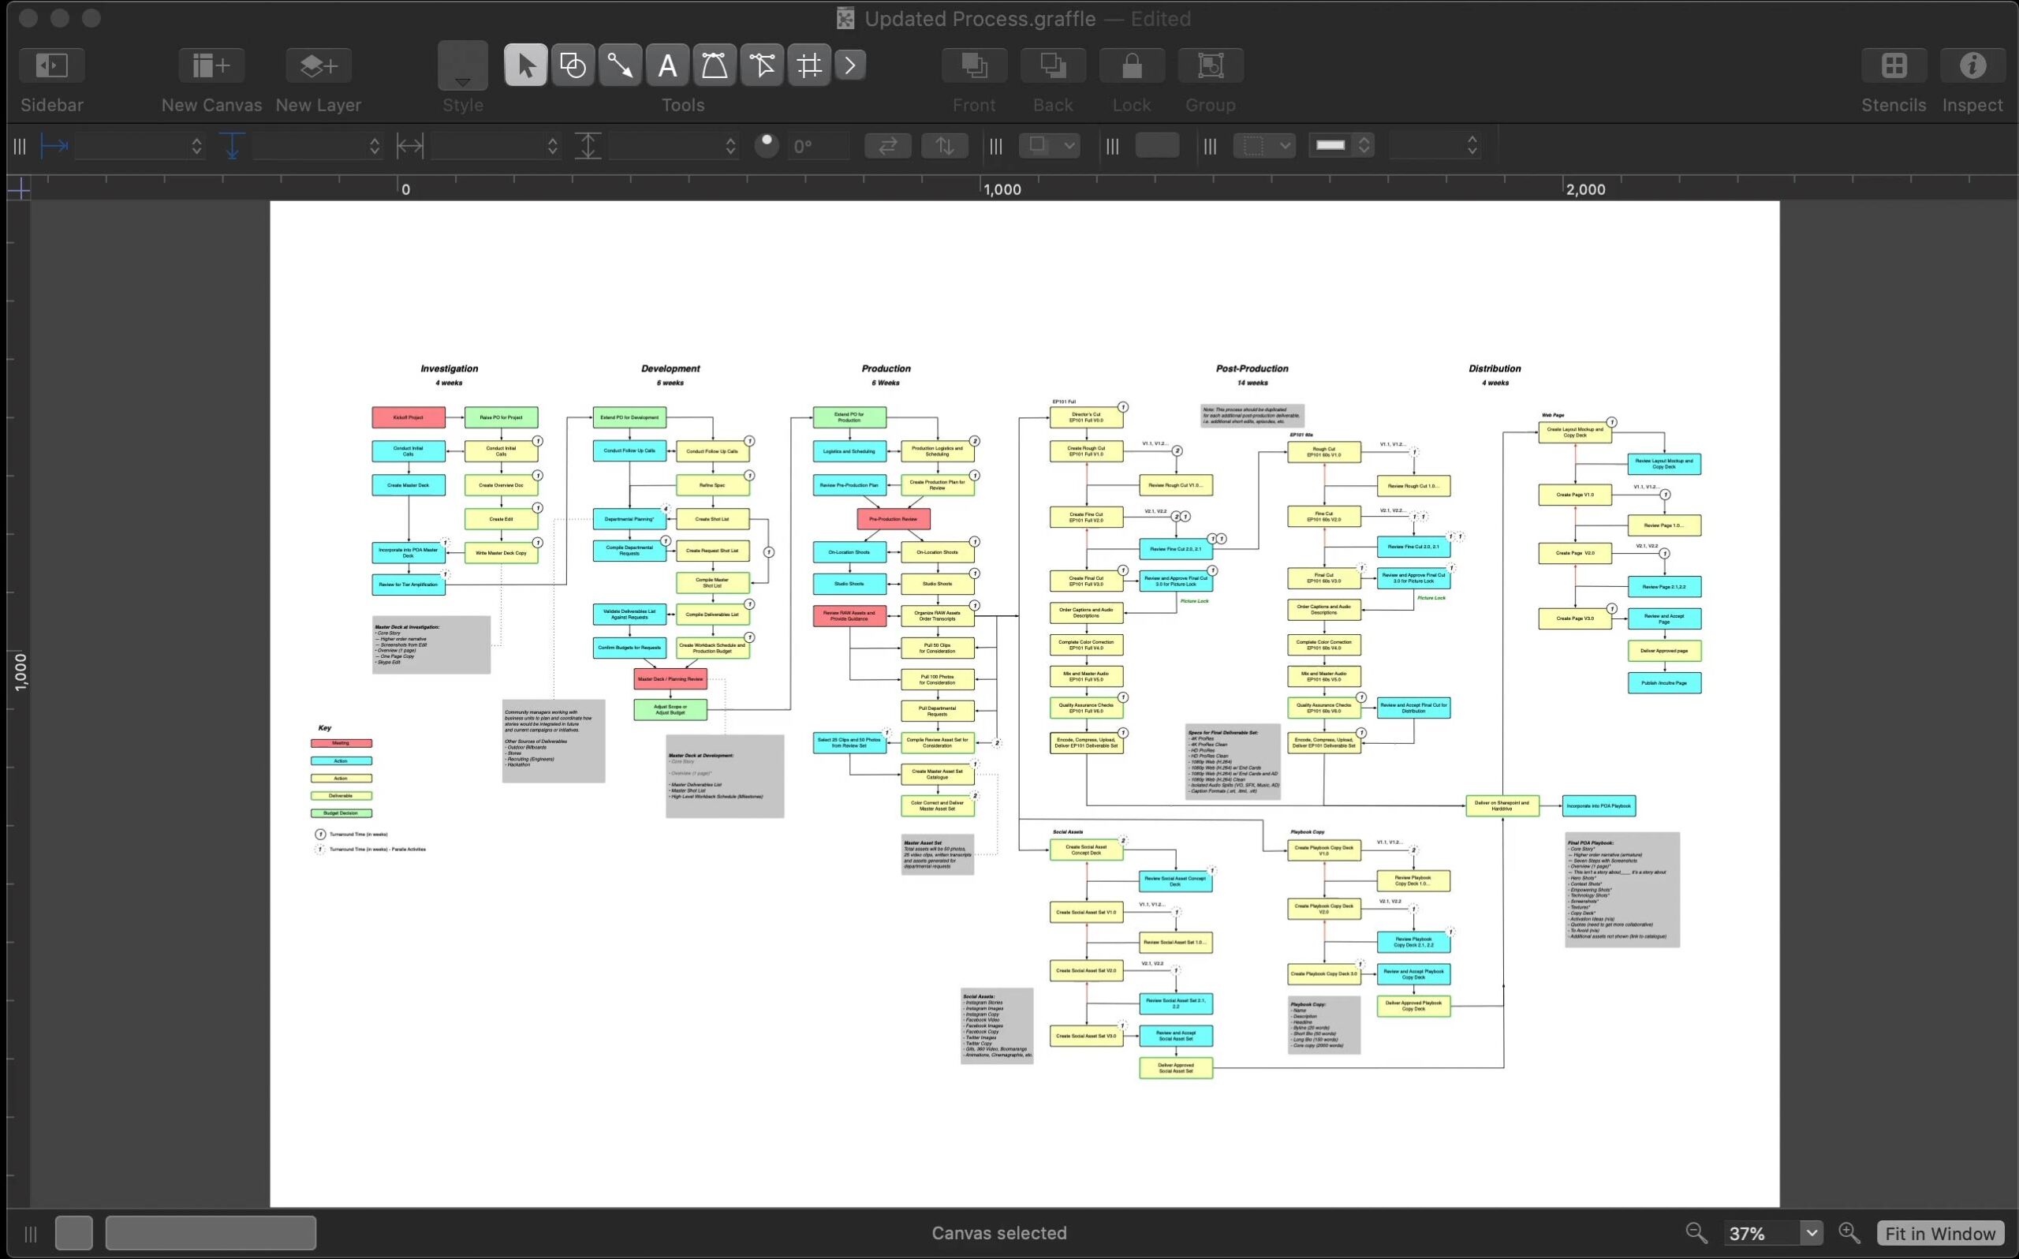Select the Artboard tool
The height and width of the screenshot is (1259, 2019).
pos(808,64)
